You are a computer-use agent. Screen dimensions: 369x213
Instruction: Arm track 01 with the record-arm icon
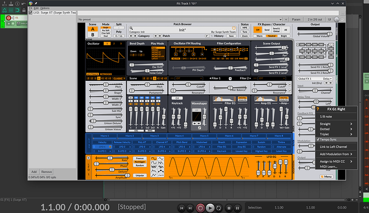[9, 18]
